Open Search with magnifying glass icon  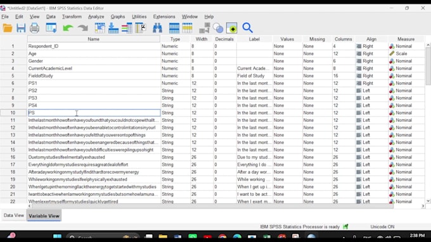point(247,28)
